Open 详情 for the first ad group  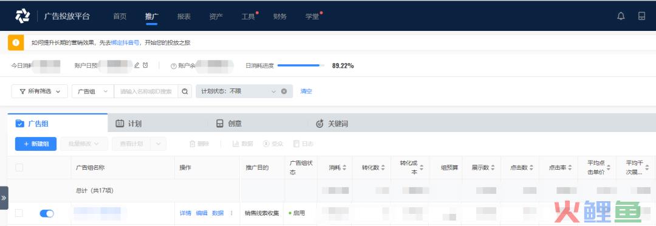[x=185, y=213]
